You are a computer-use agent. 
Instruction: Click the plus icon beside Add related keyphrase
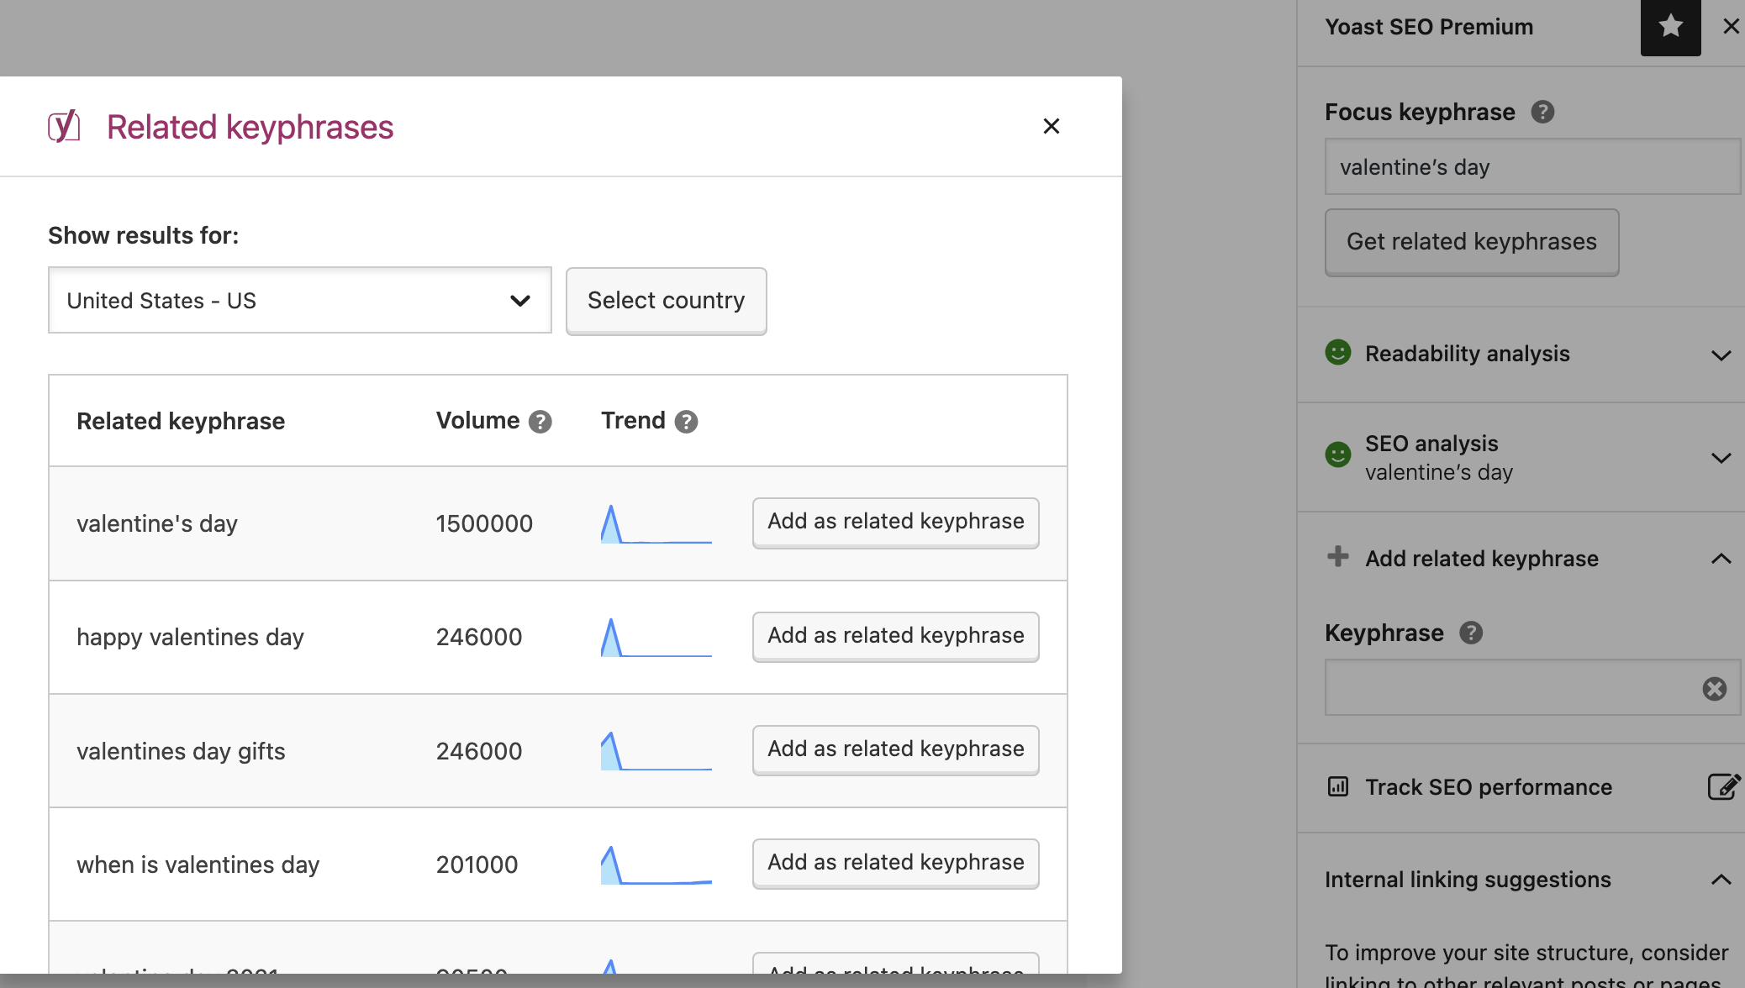(x=1338, y=556)
